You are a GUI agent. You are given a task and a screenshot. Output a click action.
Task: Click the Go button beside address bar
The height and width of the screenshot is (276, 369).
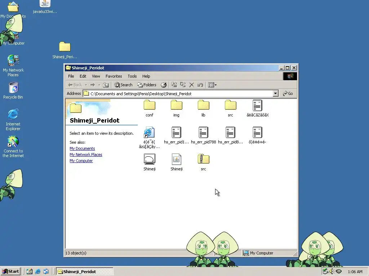[288, 94]
